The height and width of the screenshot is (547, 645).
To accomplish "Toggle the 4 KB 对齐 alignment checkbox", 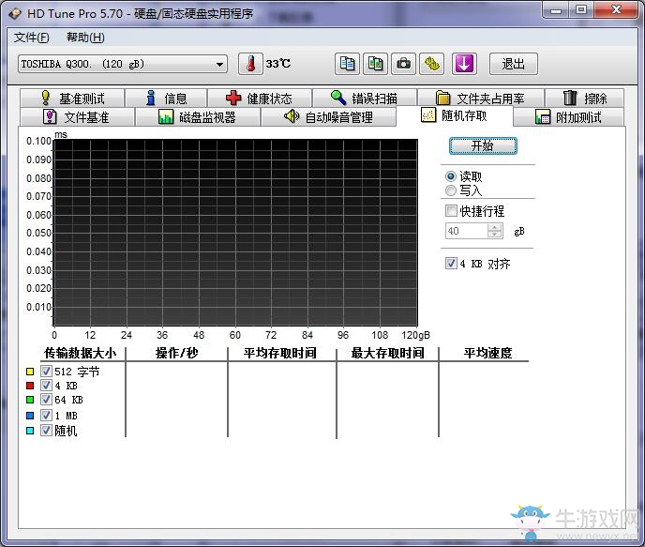I will point(451,264).
